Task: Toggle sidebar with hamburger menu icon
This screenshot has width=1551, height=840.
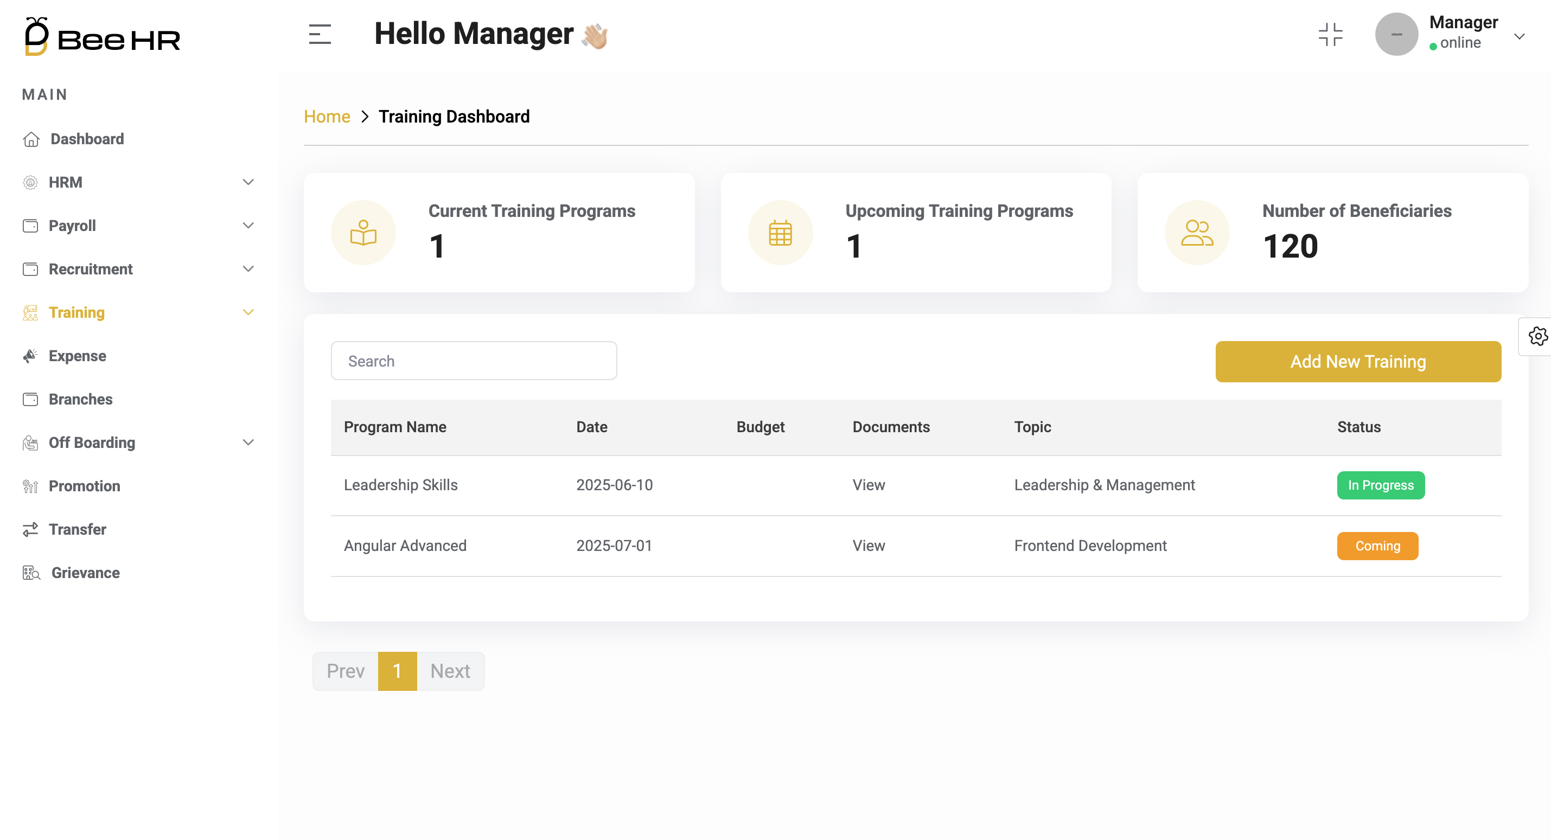Action: [320, 34]
